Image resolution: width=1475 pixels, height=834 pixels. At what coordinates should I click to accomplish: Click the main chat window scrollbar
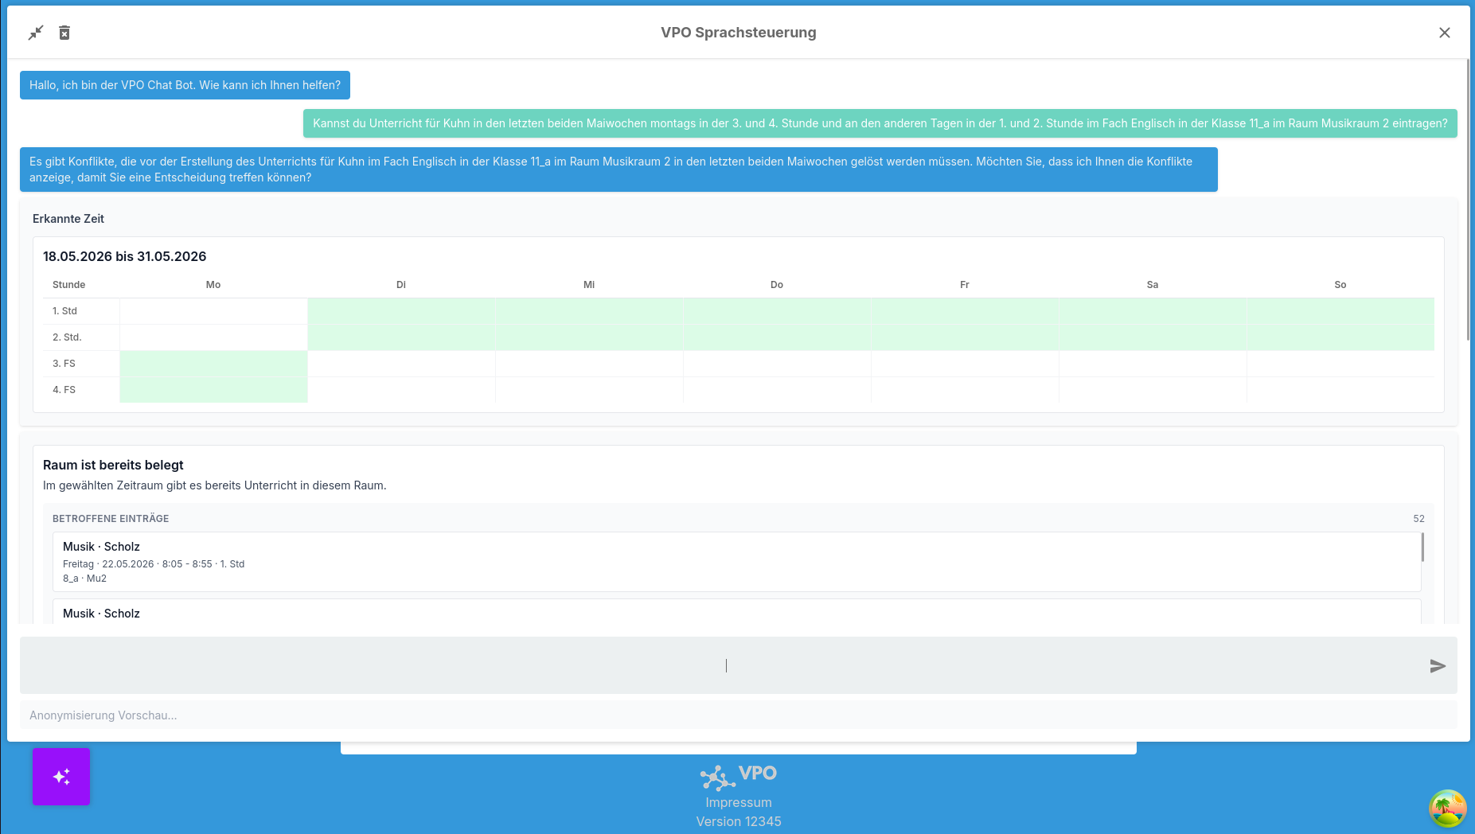point(1468,199)
